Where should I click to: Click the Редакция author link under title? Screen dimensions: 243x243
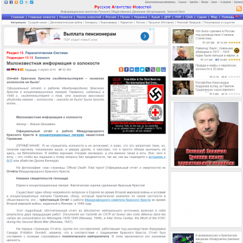31,70
